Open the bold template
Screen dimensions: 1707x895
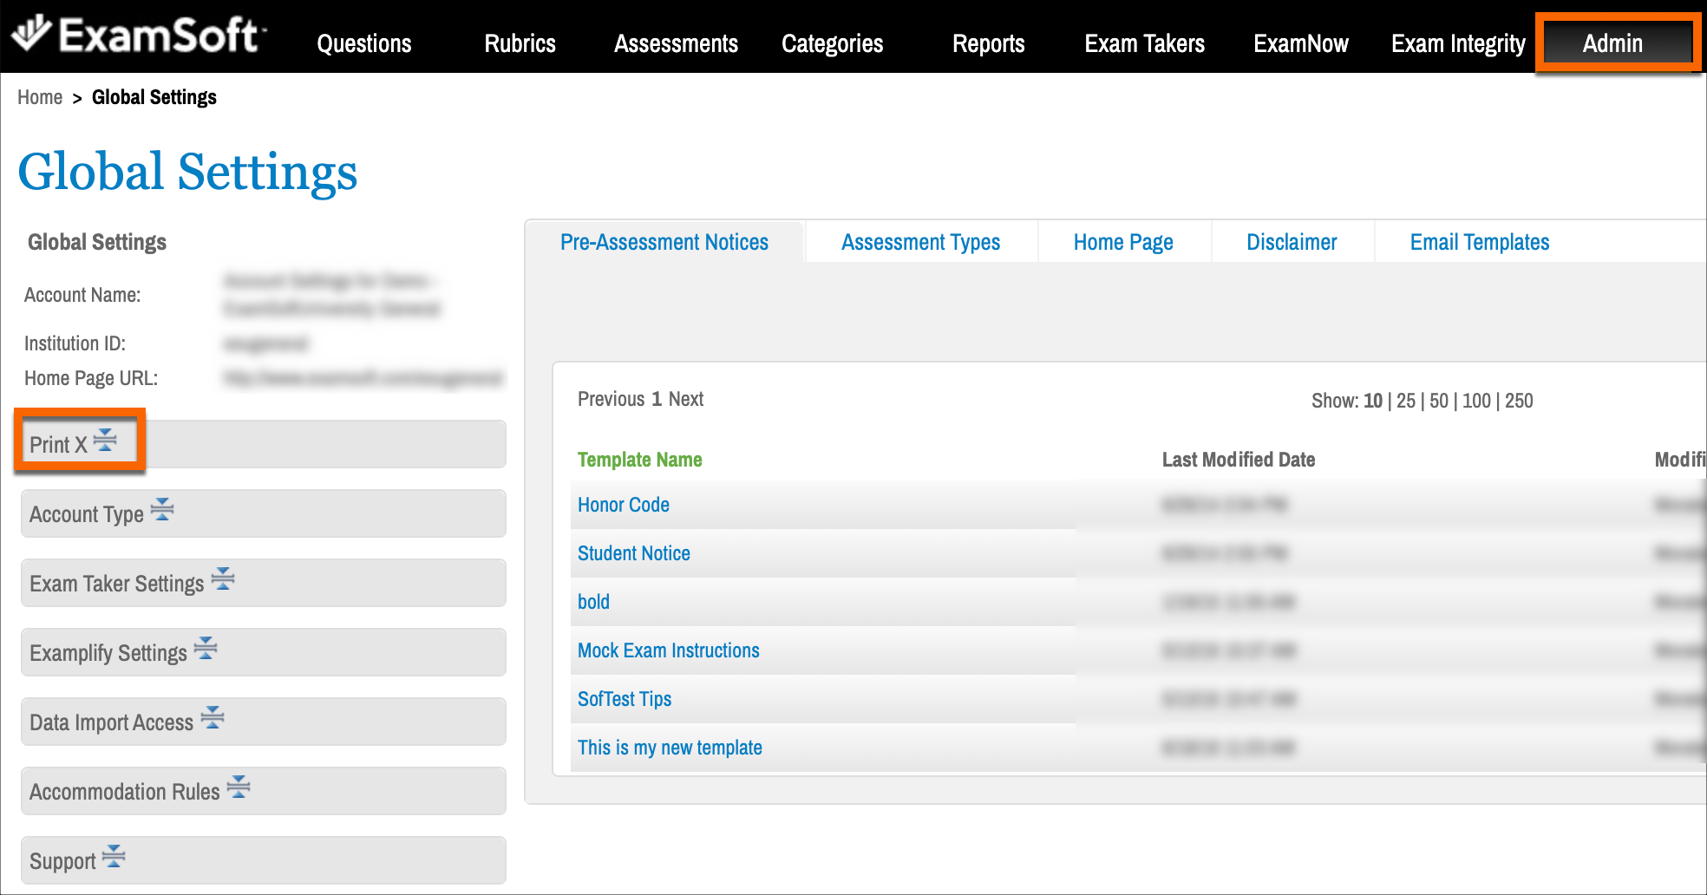(x=593, y=602)
